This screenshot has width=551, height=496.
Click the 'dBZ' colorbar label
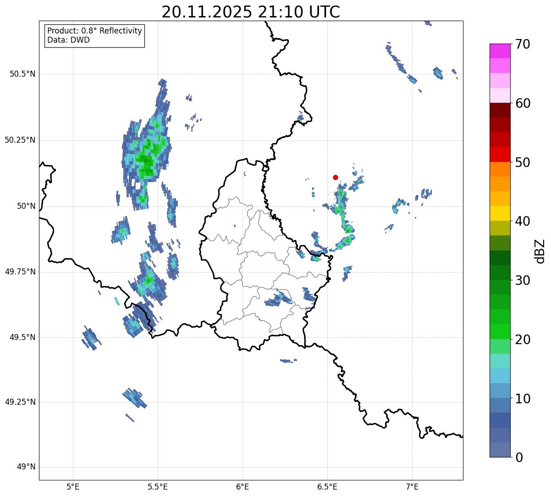[x=540, y=251]
